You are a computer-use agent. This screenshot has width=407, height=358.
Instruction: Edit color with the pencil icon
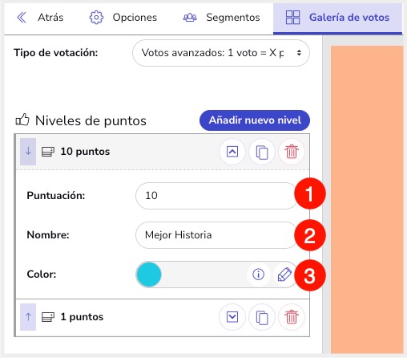coord(284,275)
